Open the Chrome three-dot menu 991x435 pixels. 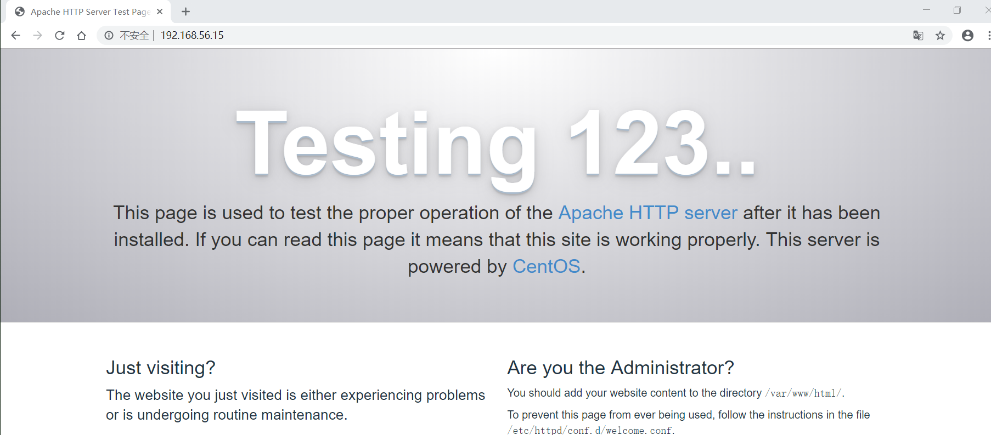(x=988, y=36)
